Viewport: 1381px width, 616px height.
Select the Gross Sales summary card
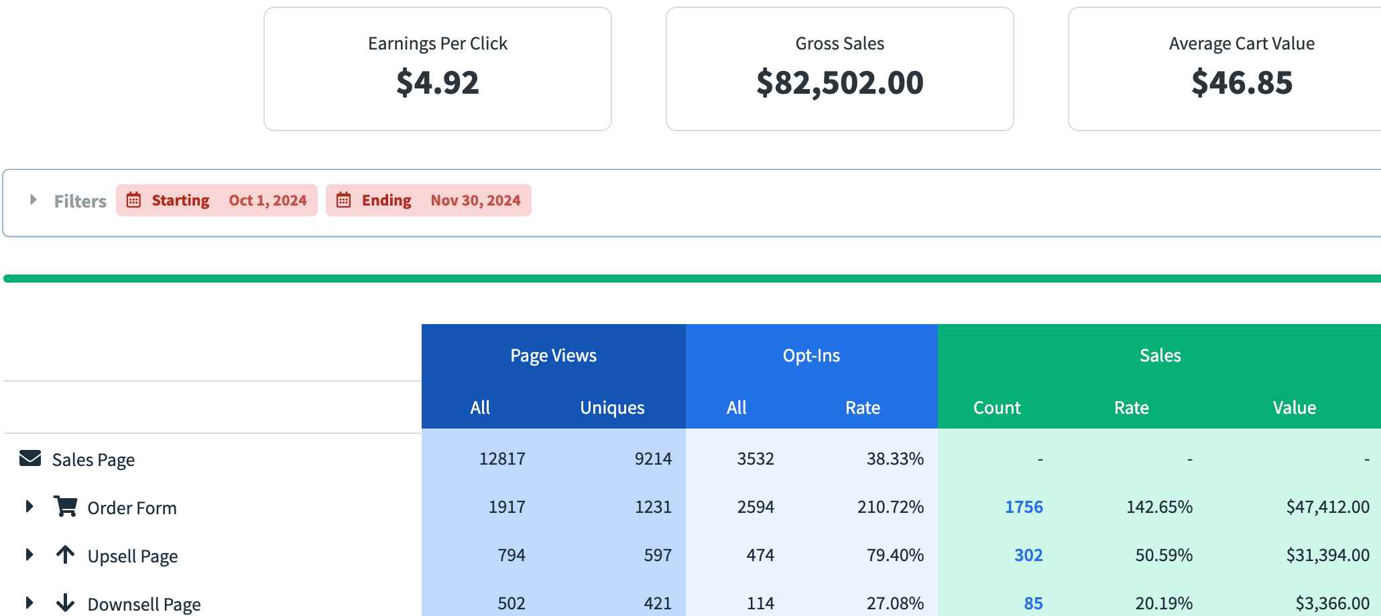click(839, 69)
